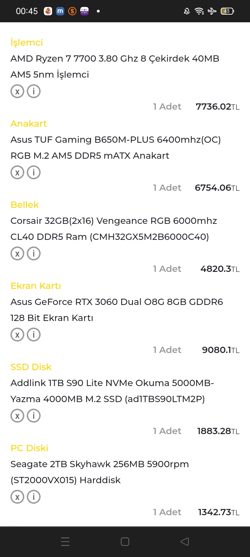Remove the AMD Ryzen 7 7700 processor
The width and height of the screenshot is (250, 557).
click(17, 92)
